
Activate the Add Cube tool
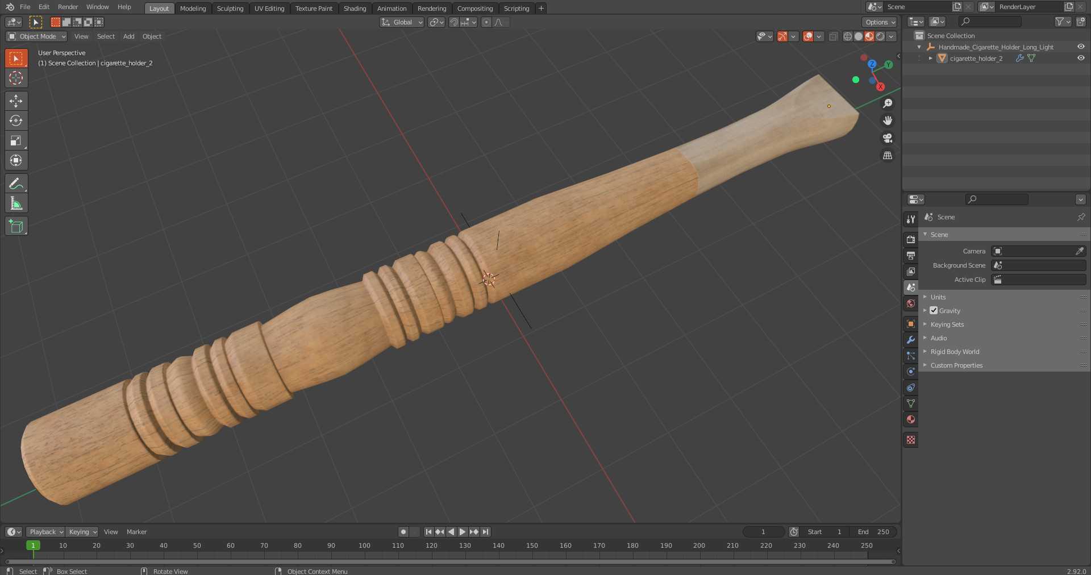(16, 226)
